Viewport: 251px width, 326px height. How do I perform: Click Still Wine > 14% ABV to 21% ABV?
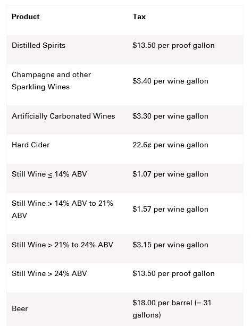pyautogui.click(x=62, y=209)
